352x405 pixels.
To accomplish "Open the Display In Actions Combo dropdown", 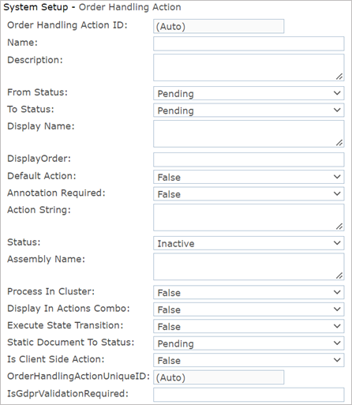I will 249,309.
